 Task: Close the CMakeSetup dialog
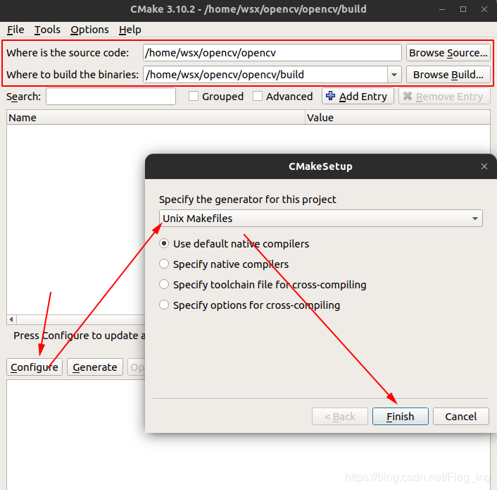pyautogui.click(x=484, y=166)
